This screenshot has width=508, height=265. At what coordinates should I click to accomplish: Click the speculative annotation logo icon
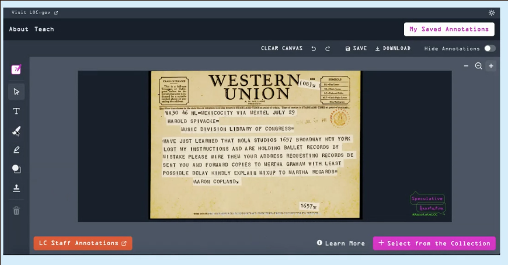(x=16, y=69)
